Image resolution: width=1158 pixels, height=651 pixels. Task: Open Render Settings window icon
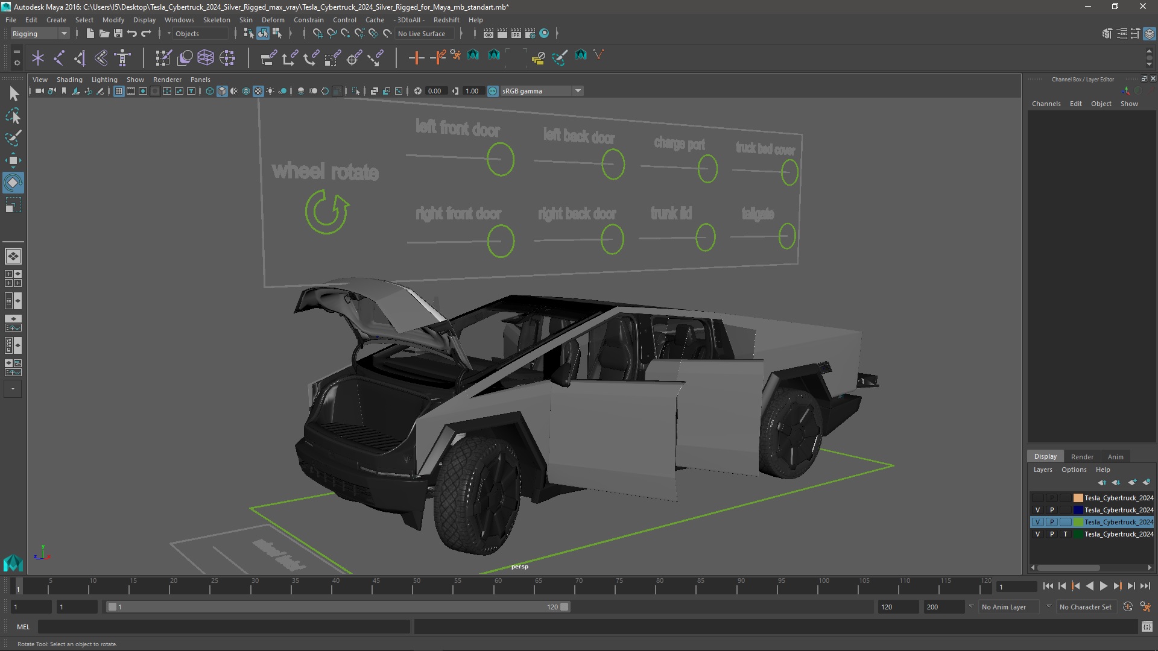530,34
